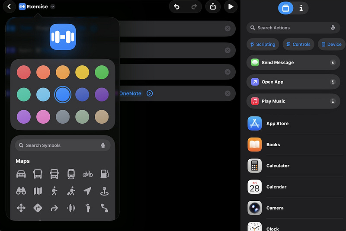Screen dimensions: 346x231
Task: Add the Open App action
Action: pos(293,82)
